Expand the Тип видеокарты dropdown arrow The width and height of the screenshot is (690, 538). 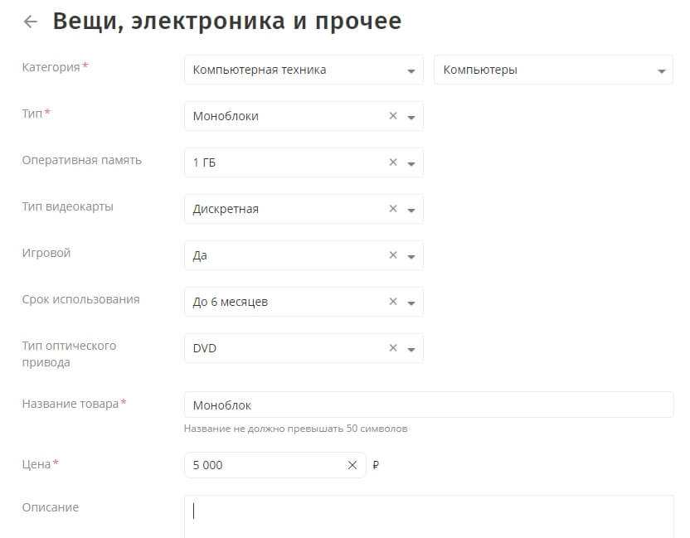point(411,211)
